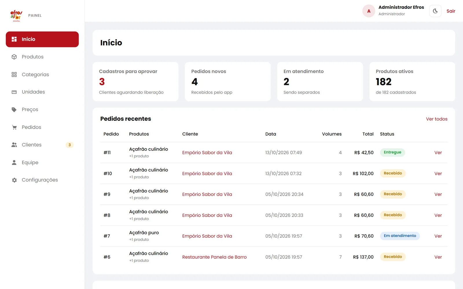Open client Restaurante Panela de Barro

tap(214, 257)
